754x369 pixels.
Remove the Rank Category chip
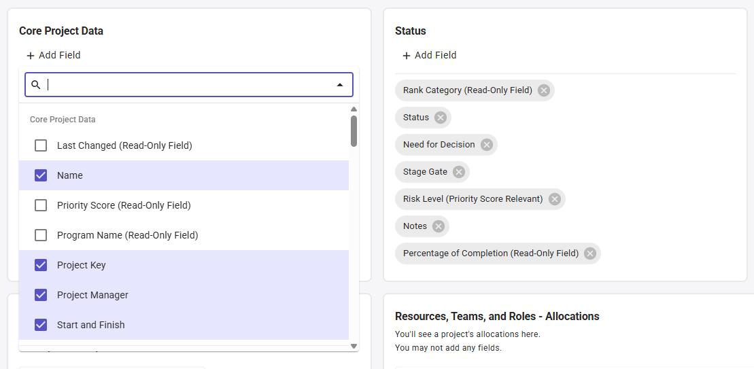pos(543,90)
